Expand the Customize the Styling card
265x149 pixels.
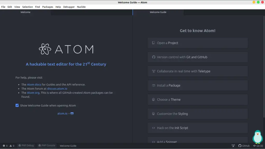click(x=197, y=114)
